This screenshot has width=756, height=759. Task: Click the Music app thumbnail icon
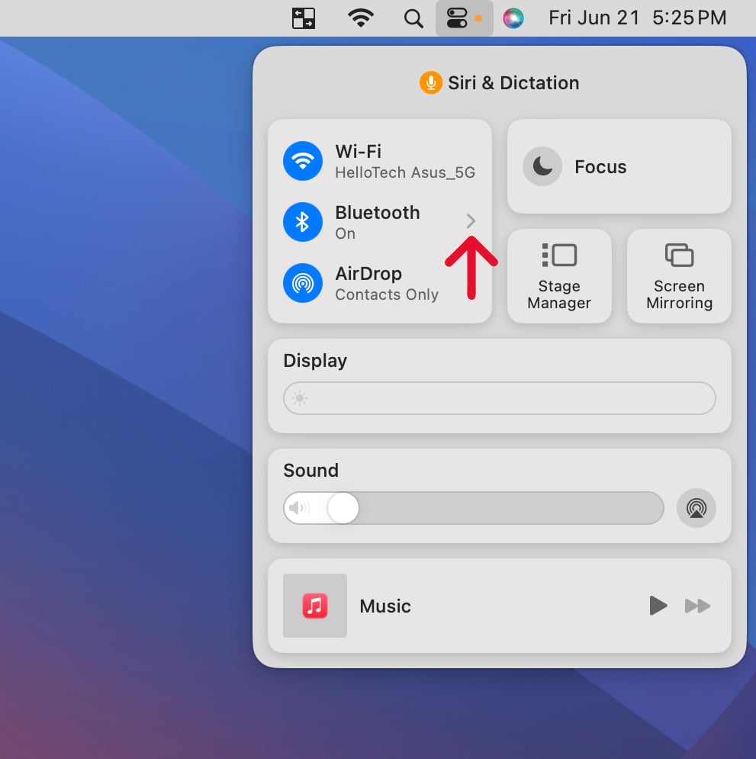pos(314,606)
